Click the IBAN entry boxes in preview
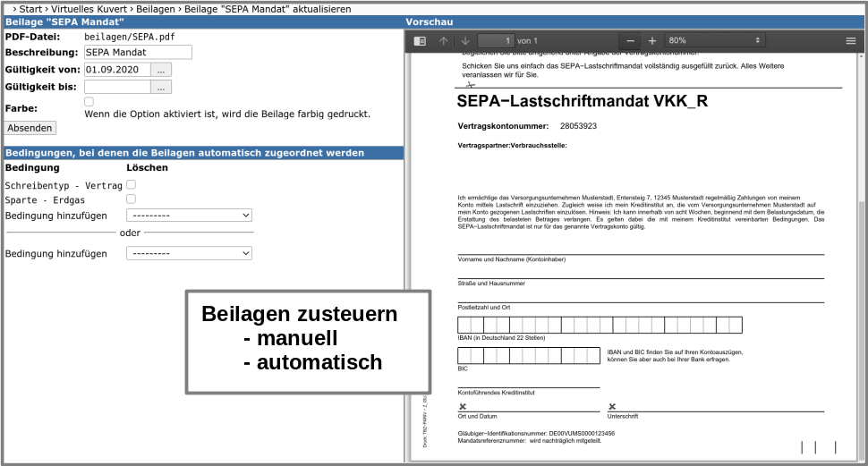The image size is (868, 466). [600, 325]
